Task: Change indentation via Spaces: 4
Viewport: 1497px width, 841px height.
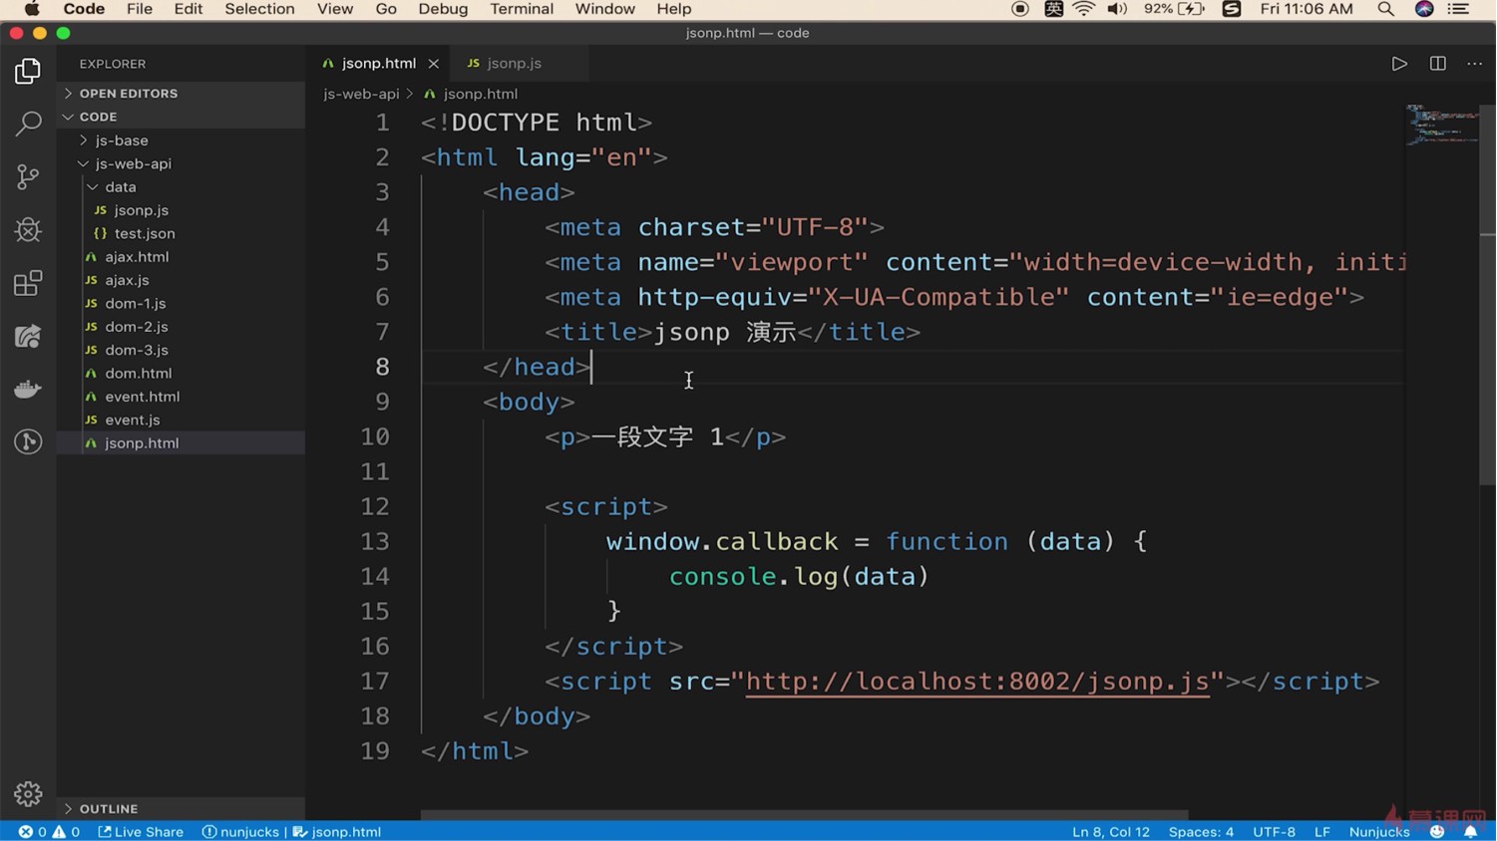Action: point(1201,832)
